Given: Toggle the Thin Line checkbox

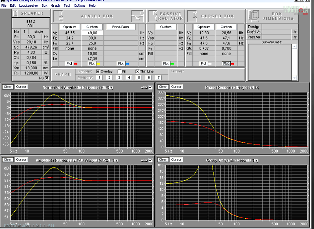Looking at the screenshot, I should point(137,71).
